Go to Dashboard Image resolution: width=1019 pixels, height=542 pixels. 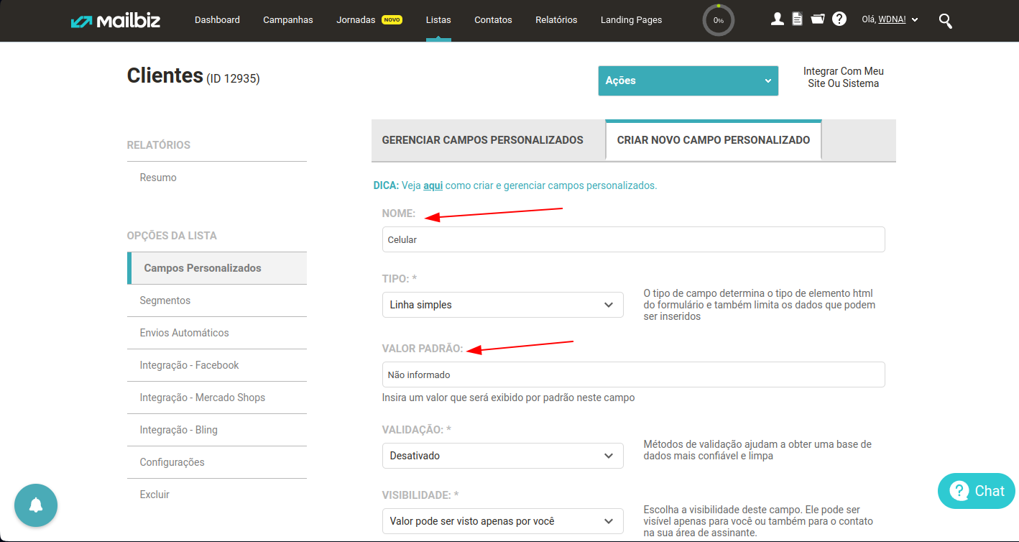(217, 20)
